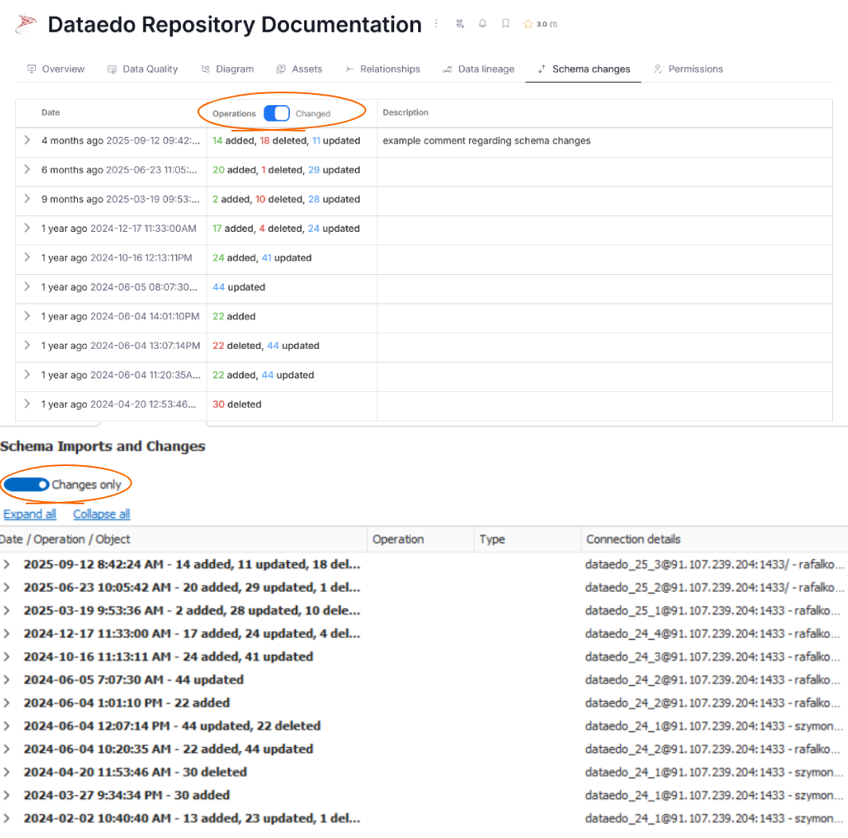Click the Expand all link

[x=29, y=514]
